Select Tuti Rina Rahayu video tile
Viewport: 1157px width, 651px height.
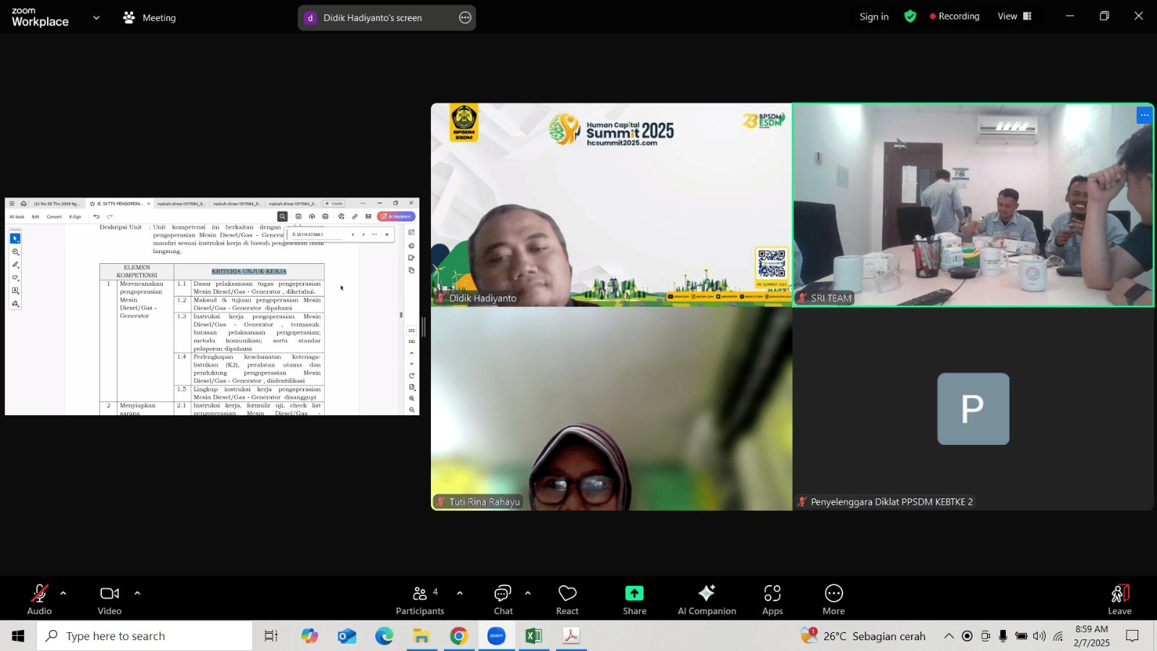click(612, 409)
